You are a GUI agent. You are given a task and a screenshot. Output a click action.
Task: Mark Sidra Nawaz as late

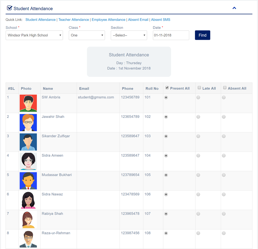198,194
